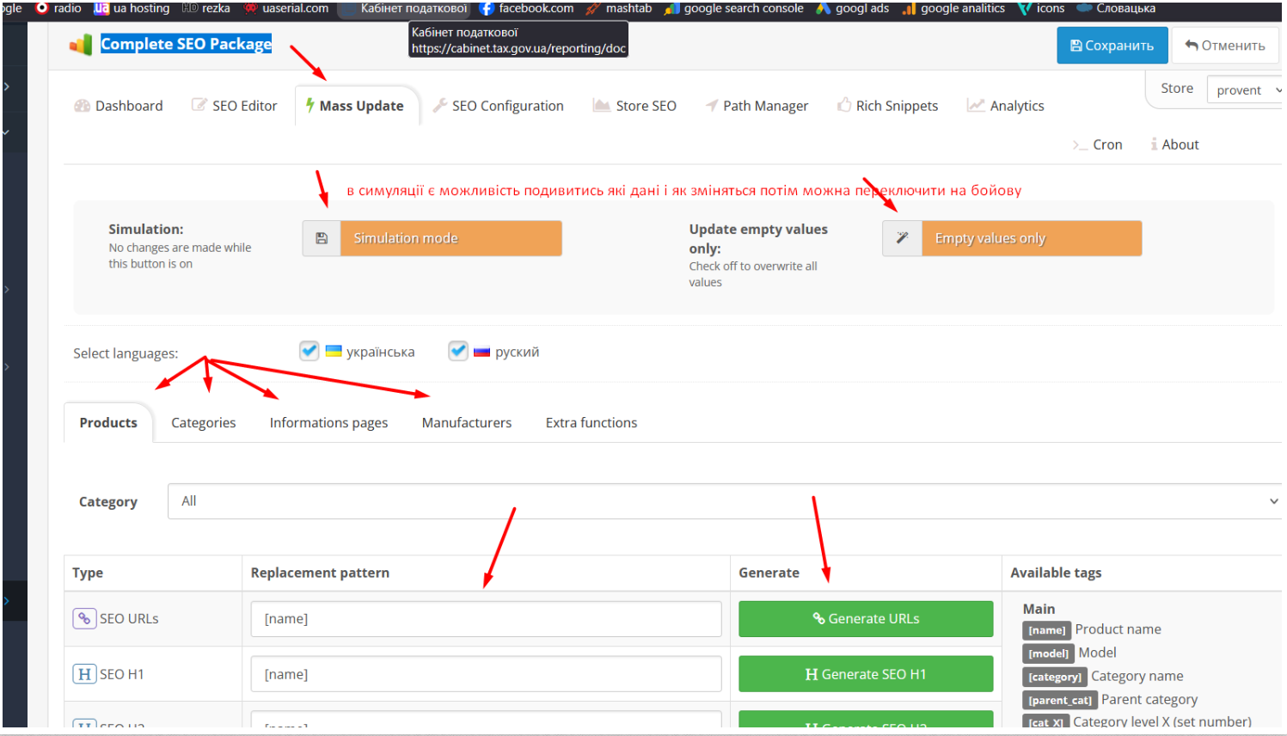Click the magic wand icon beside Empty values only
1287x736 pixels.
pyautogui.click(x=902, y=238)
